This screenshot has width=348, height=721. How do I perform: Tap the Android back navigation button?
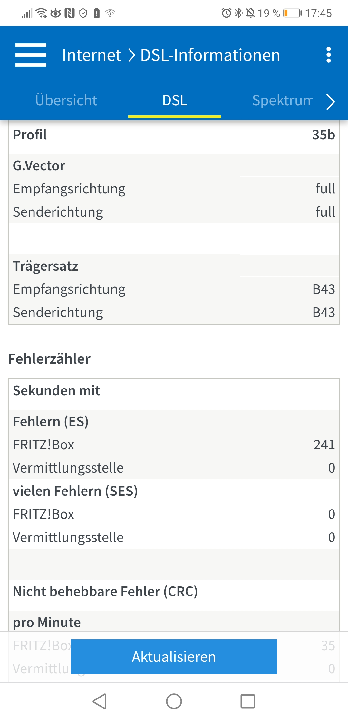[x=100, y=701]
